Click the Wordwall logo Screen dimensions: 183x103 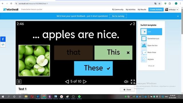(x=11, y=9)
